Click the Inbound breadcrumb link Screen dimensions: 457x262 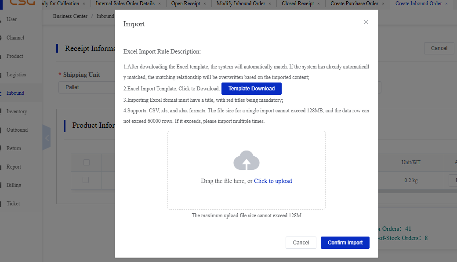coord(105,16)
